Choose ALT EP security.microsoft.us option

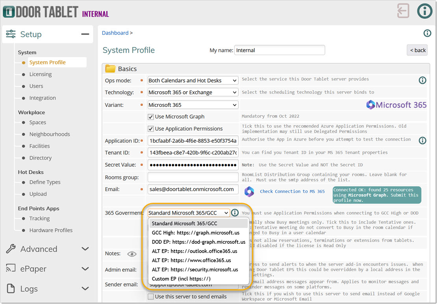coord(199,269)
